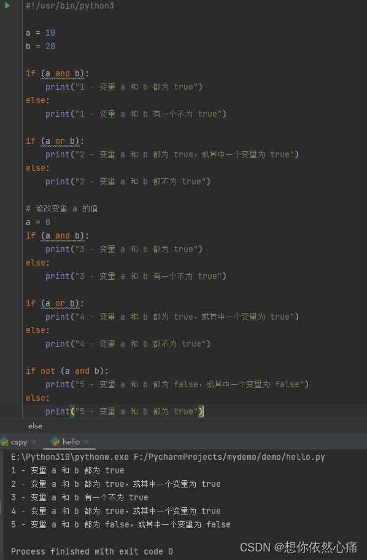
Task: Click the line 'a = 0'
Action: click(38, 222)
